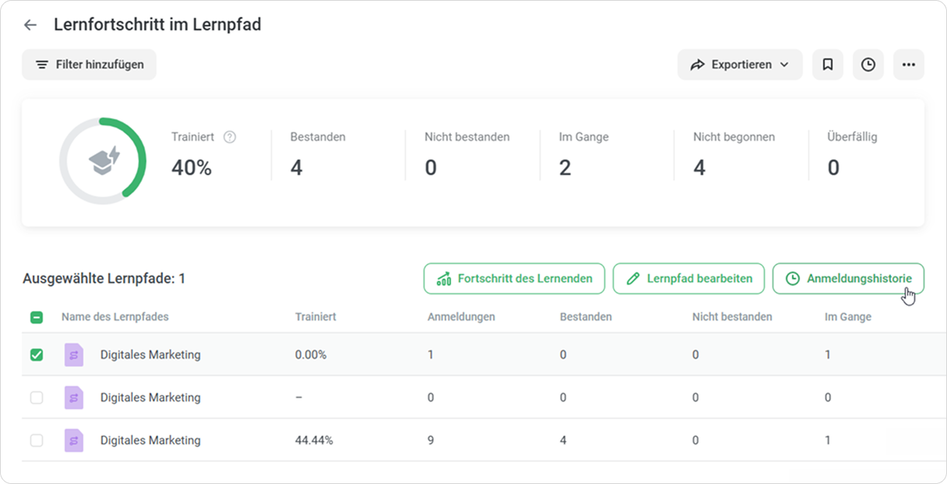The height and width of the screenshot is (484, 947).
Task: Click the Anmeldungen value 9
Action: click(431, 440)
